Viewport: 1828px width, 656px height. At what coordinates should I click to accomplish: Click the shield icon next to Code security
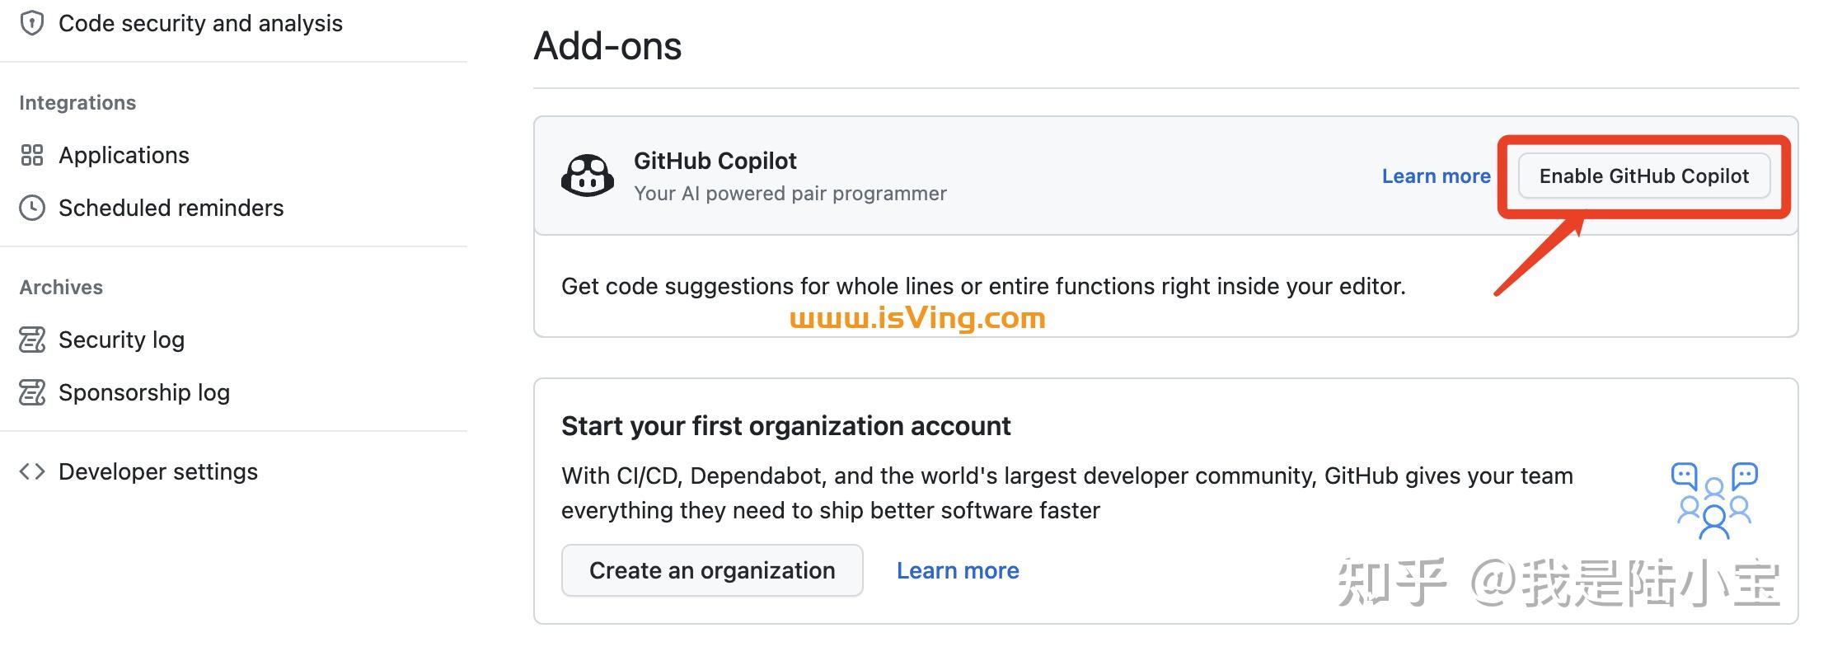click(x=31, y=23)
